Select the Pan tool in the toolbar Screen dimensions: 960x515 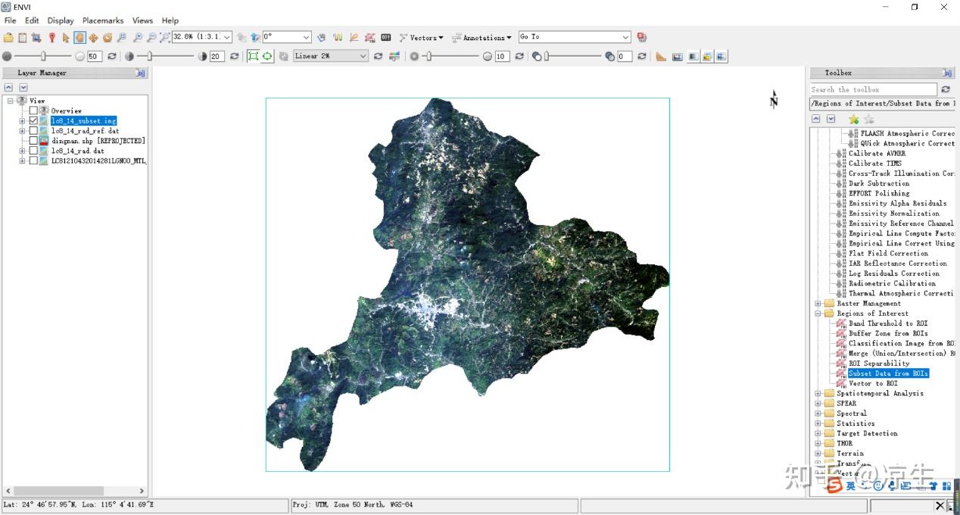[79, 36]
